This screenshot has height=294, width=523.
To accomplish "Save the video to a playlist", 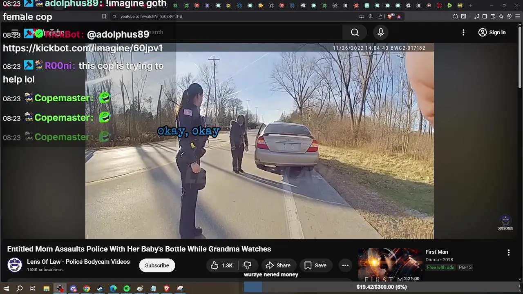I will coord(315,265).
